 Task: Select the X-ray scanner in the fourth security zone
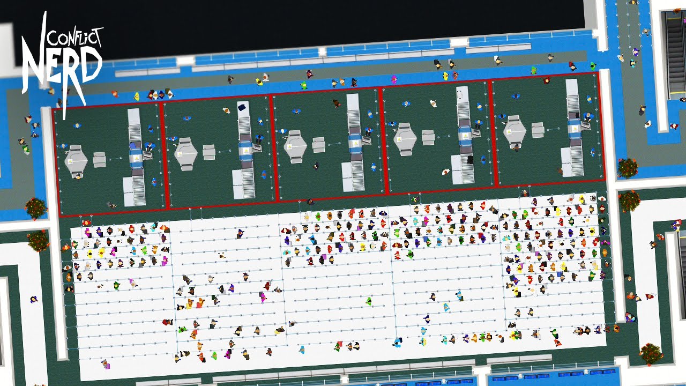464,136
